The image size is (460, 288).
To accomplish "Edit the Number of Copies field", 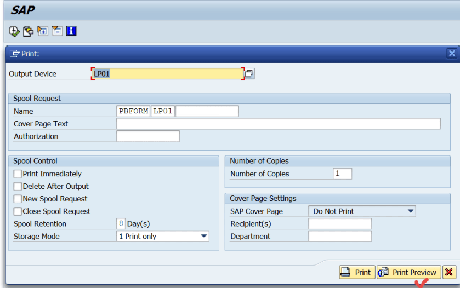I will (342, 174).
